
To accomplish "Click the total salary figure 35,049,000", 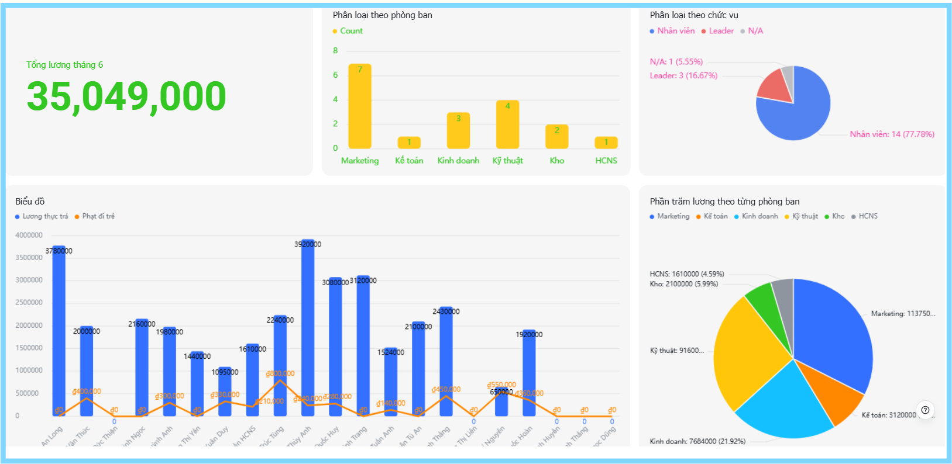I will click(126, 96).
